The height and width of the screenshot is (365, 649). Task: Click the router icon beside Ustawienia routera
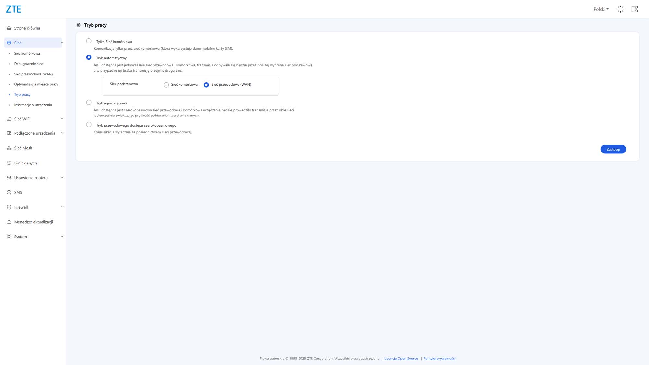[x=9, y=178]
